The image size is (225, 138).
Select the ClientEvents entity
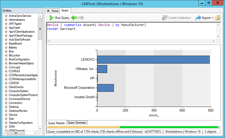(16, 87)
